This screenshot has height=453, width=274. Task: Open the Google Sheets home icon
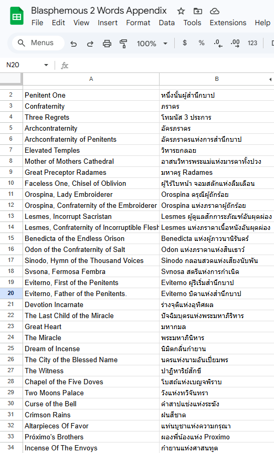coord(17,16)
